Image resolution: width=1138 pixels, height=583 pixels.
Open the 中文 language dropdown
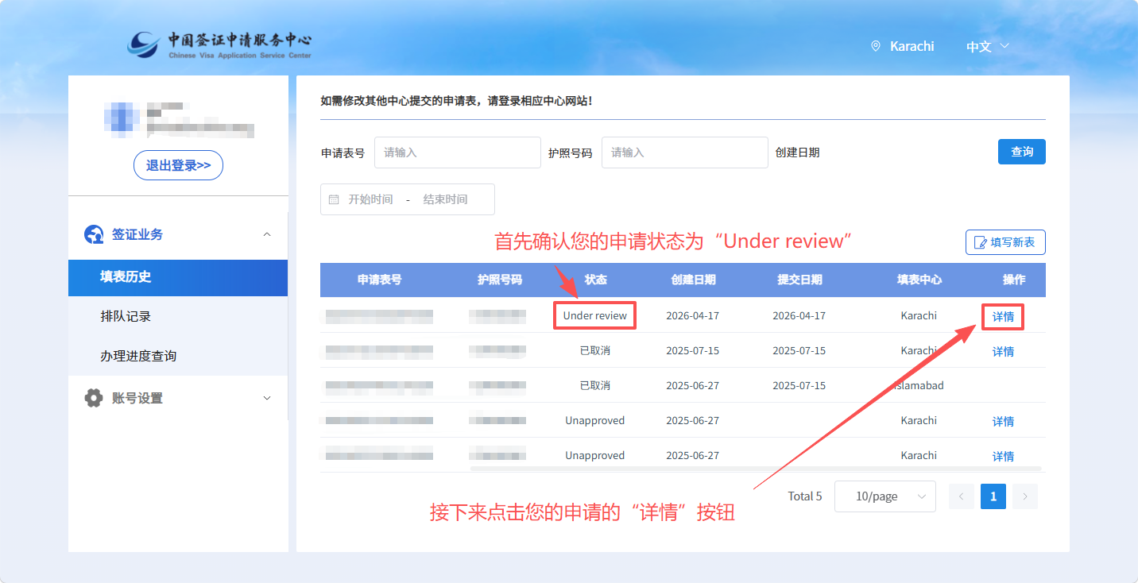(987, 46)
